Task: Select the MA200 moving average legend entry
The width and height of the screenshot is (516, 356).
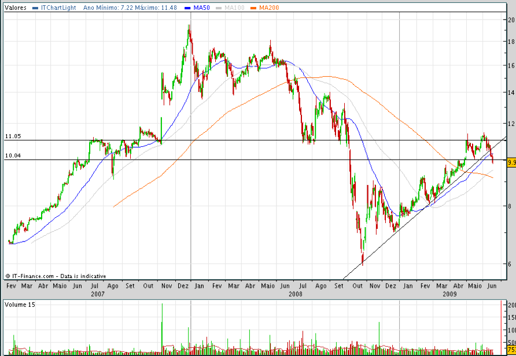Action: (269, 8)
